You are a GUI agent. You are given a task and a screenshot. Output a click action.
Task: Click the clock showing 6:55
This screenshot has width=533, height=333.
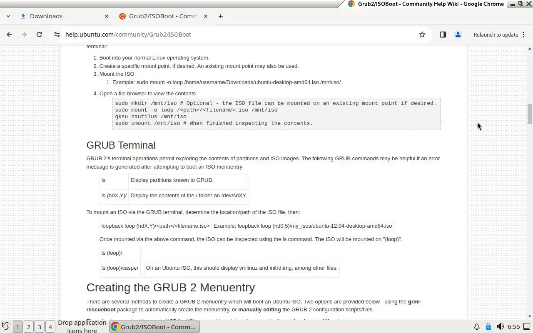[514, 327]
